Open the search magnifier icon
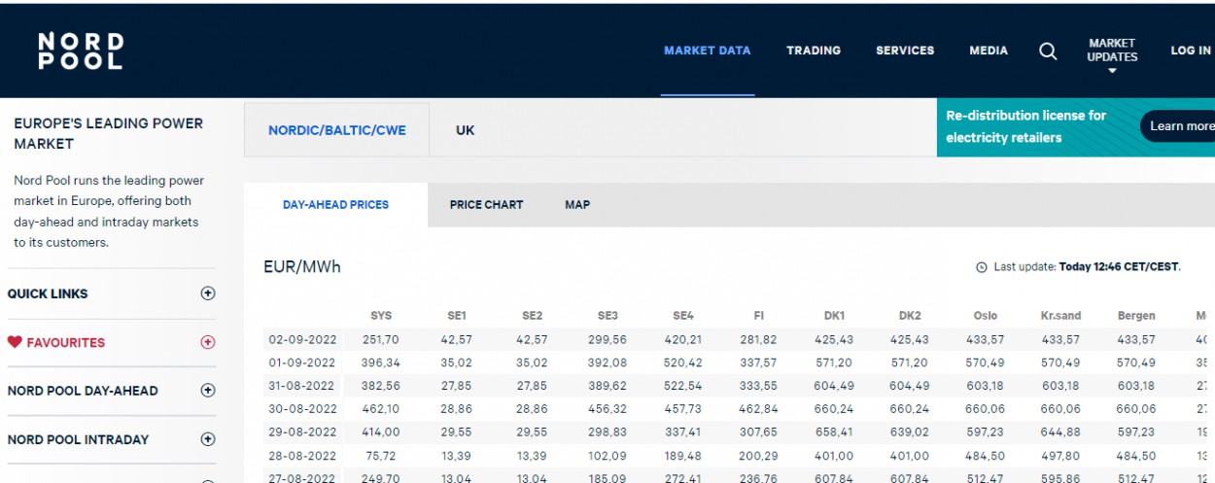The height and width of the screenshot is (483, 1215). coord(1048,52)
